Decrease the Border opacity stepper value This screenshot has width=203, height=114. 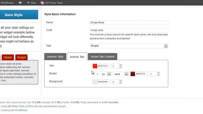159,75
